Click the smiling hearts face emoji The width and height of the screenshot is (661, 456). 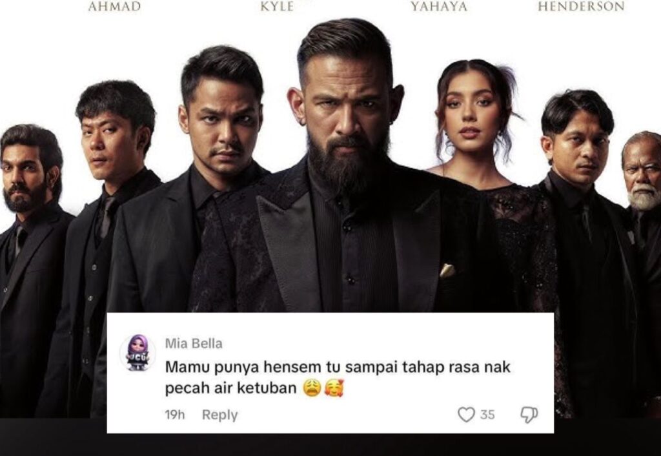tap(334, 388)
